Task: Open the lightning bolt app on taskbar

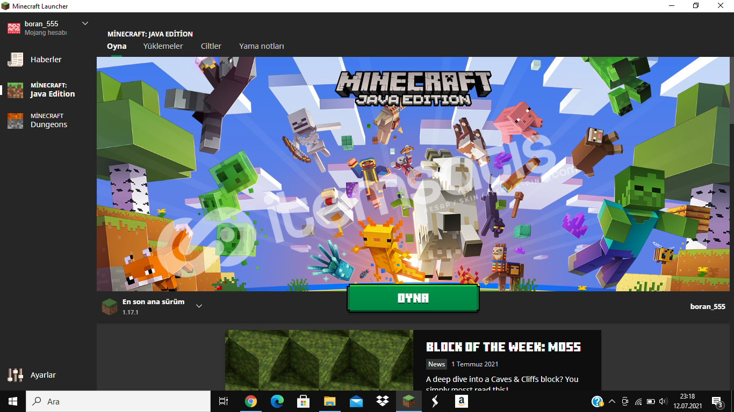Action: pos(435,401)
